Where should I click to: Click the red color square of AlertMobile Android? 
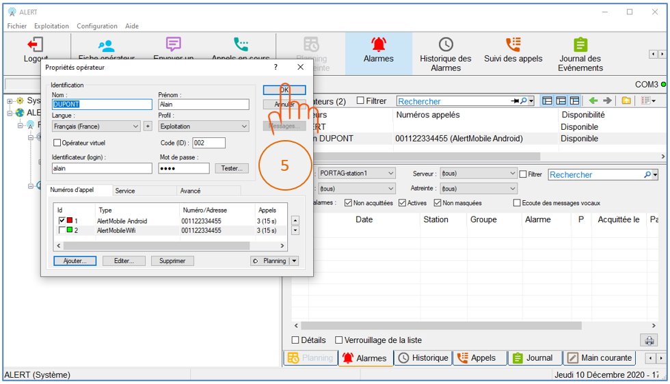(70, 221)
